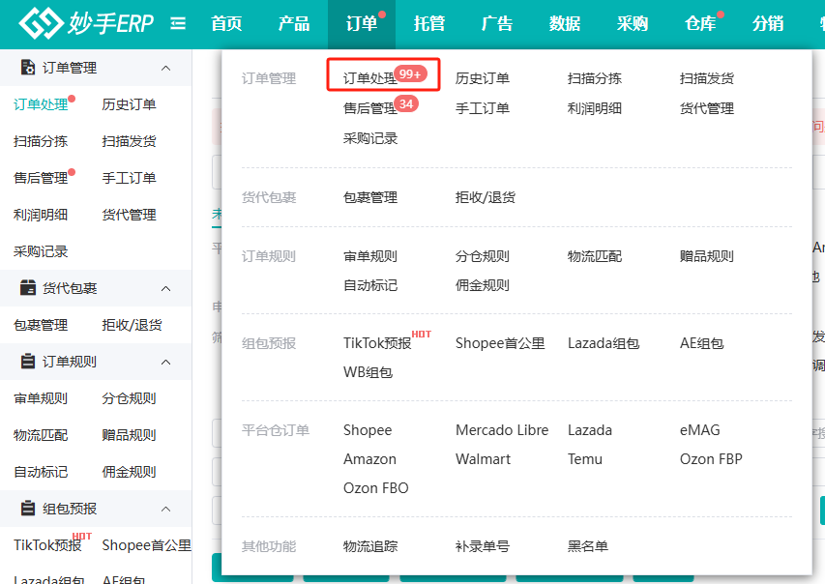
Task: Select 审单规则 in the left sidebar
Action: click(x=41, y=398)
